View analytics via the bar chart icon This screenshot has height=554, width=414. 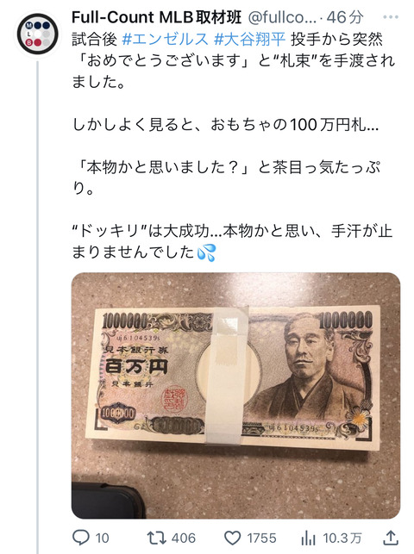pyautogui.click(x=308, y=538)
